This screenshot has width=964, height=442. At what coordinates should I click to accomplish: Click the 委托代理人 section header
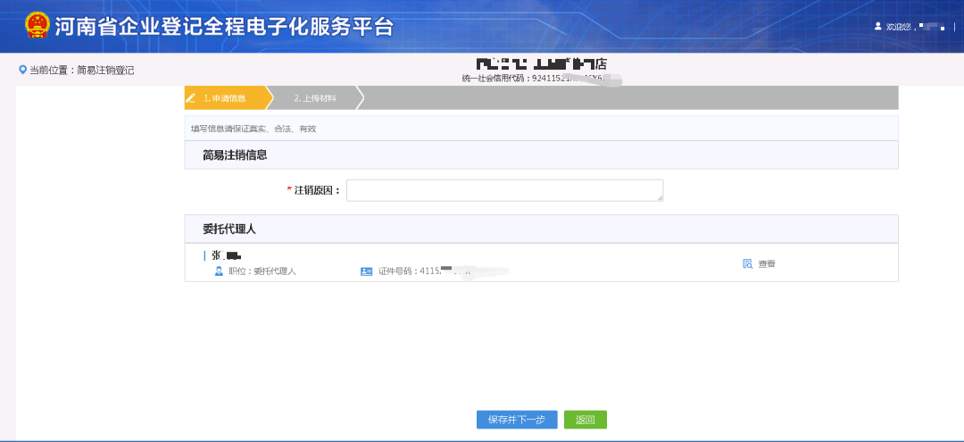pos(229,229)
